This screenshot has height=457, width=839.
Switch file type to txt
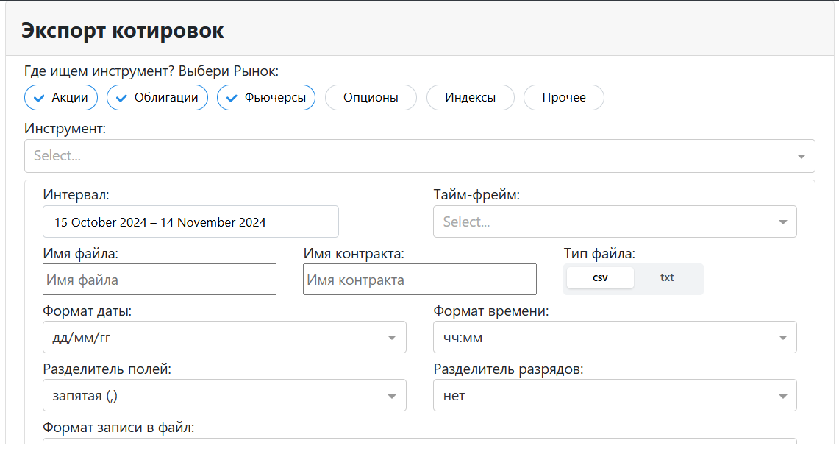[667, 278]
